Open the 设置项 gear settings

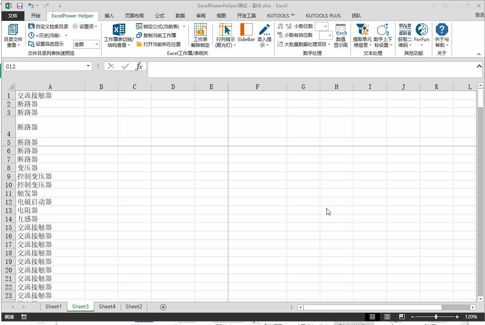(x=85, y=27)
